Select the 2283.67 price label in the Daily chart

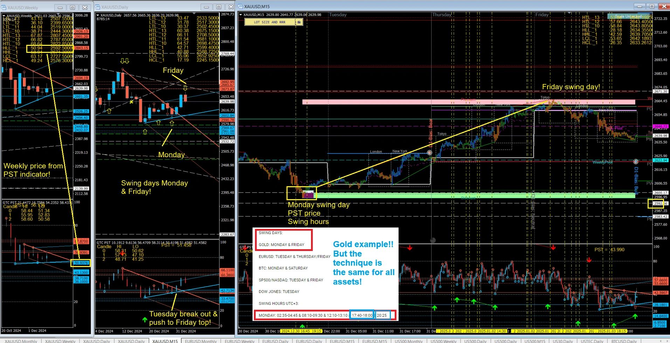coord(227,234)
